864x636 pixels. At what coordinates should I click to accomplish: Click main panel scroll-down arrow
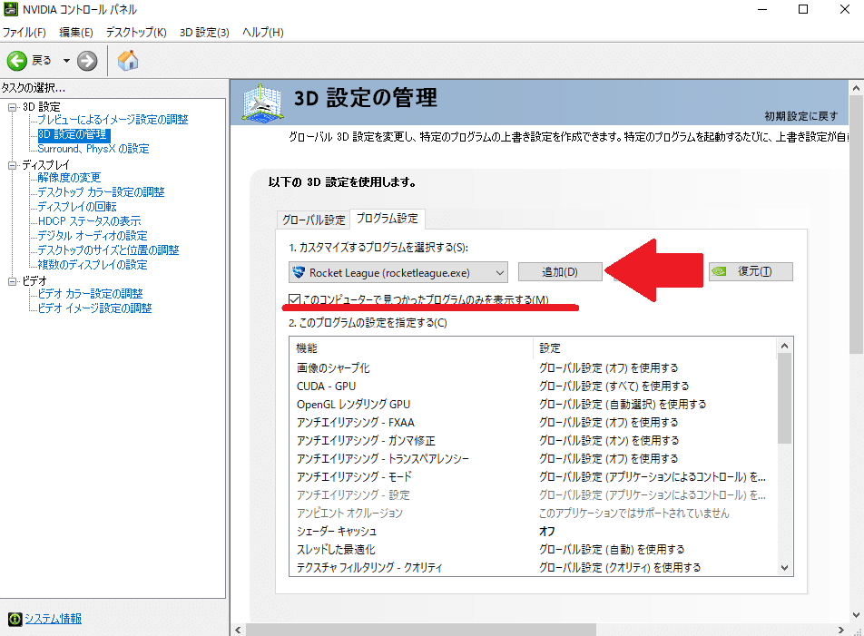[856, 615]
